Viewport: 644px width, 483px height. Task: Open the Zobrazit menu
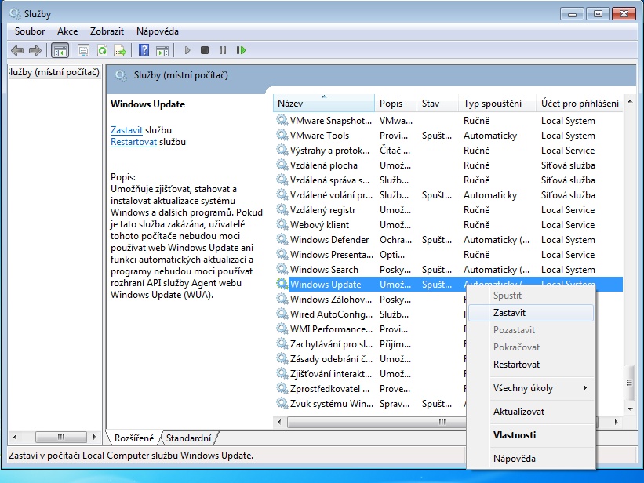click(107, 31)
